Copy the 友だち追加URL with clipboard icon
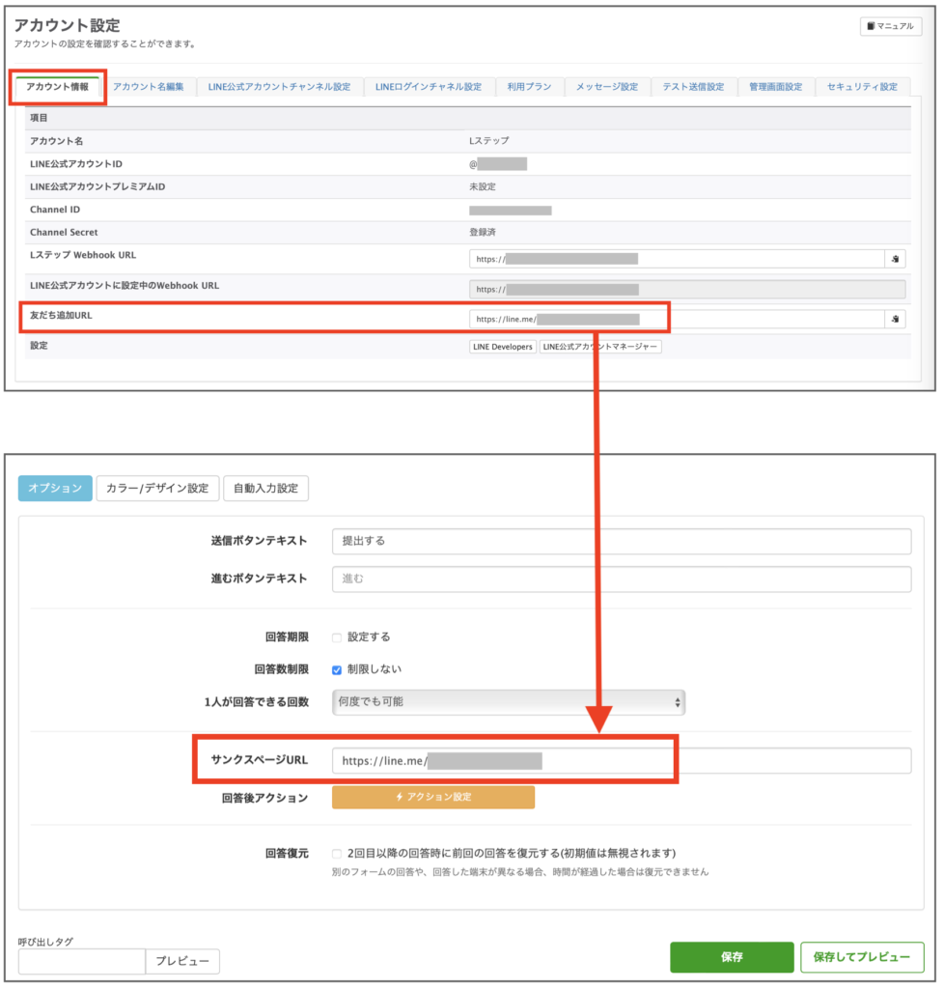Viewport: 944px width, 989px height. pyautogui.click(x=895, y=319)
